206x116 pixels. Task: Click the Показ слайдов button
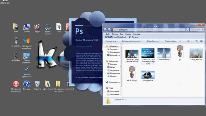171,41
